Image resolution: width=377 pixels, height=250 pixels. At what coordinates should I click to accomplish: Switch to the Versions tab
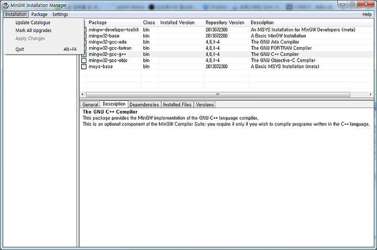pyautogui.click(x=205, y=105)
